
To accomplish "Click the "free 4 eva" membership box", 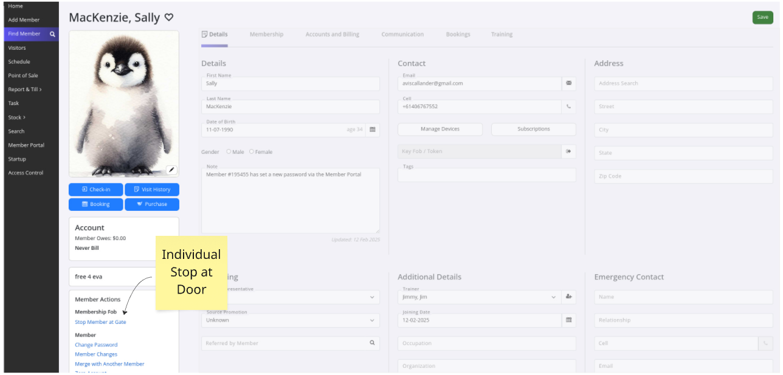I will (124, 277).
